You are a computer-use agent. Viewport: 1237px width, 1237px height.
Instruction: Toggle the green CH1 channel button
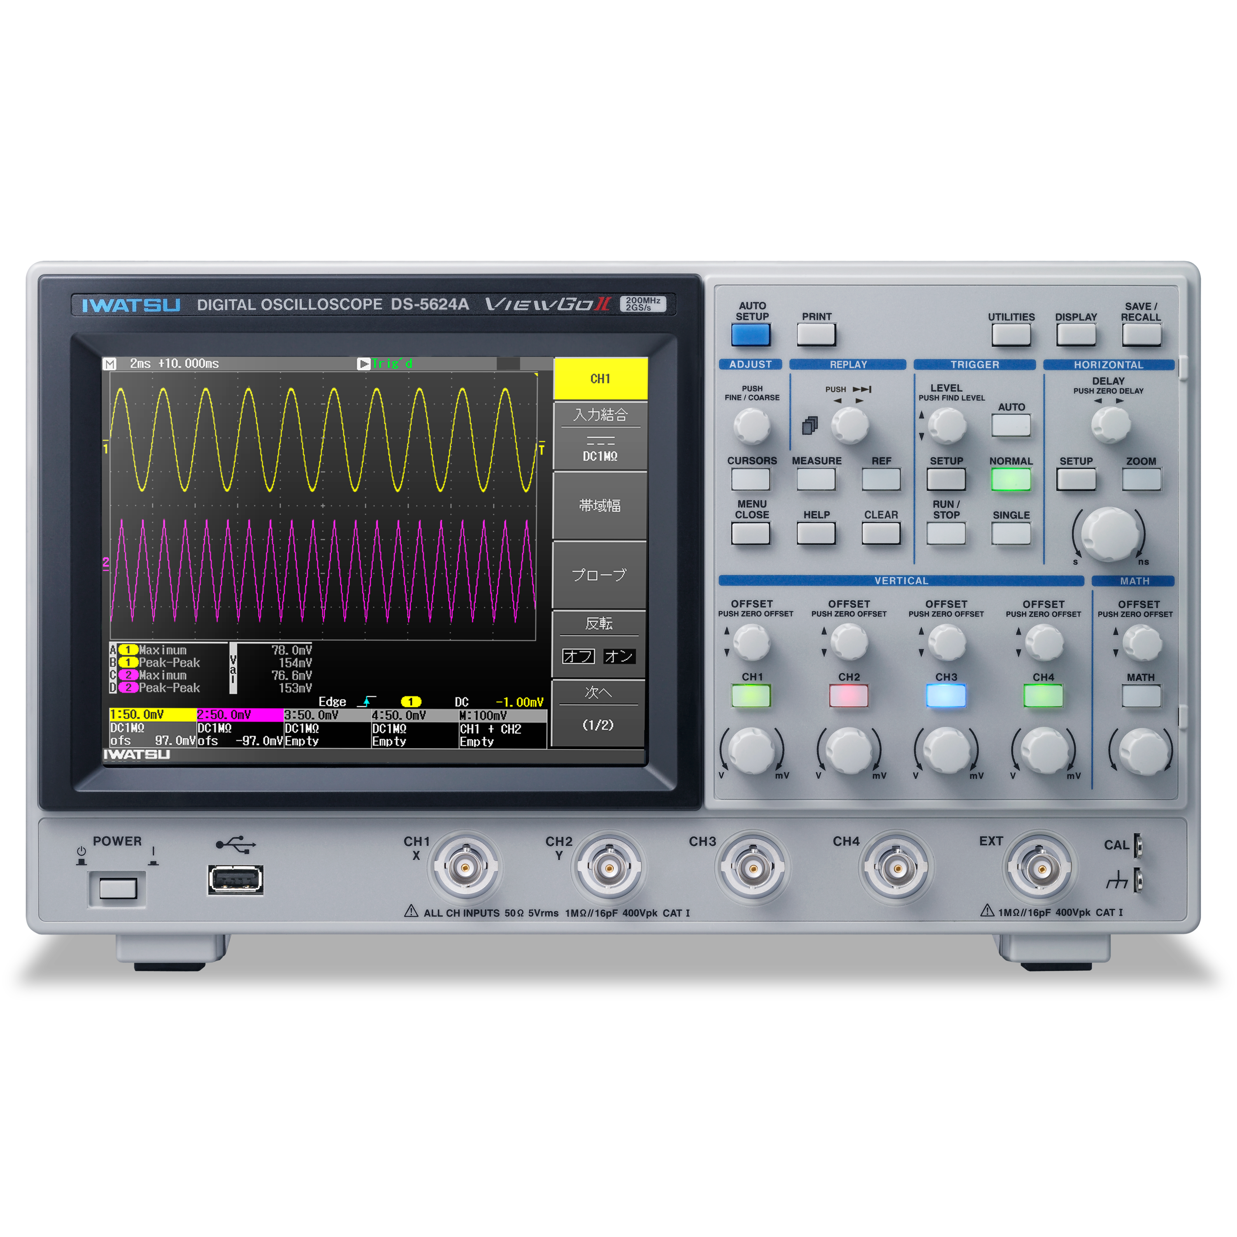[751, 696]
